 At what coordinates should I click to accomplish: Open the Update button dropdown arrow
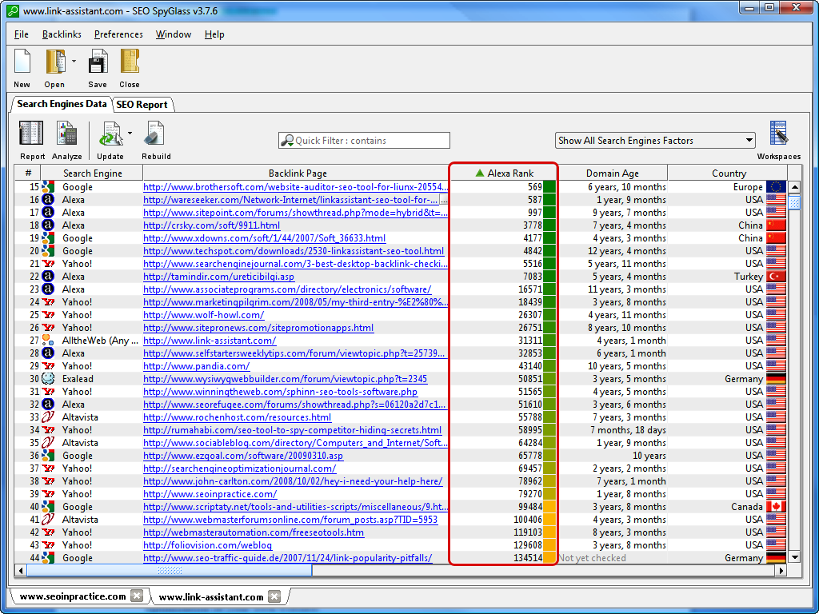click(x=130, y=134)
